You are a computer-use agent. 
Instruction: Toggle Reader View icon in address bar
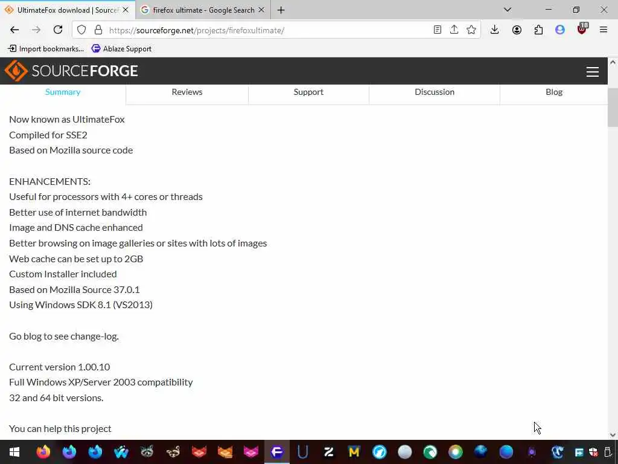click(437, 30)
